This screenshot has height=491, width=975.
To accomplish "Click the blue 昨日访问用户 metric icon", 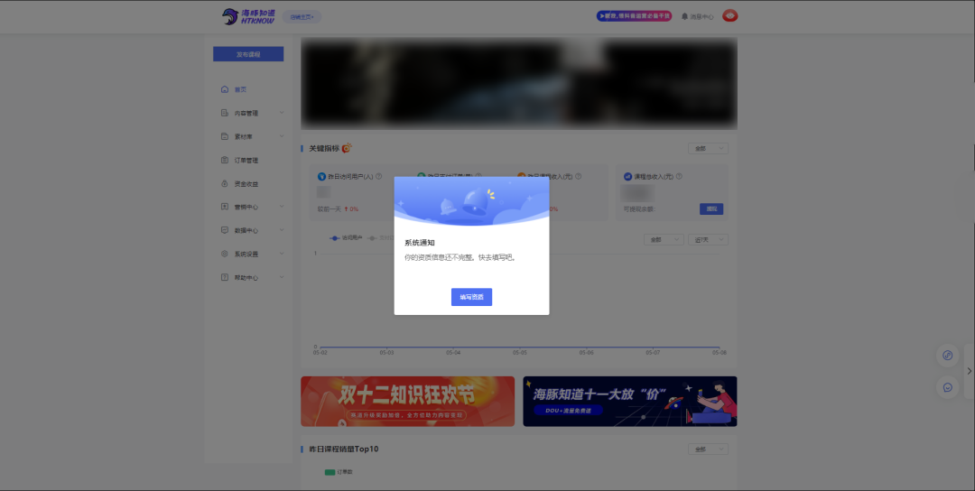I will (321, 177).
